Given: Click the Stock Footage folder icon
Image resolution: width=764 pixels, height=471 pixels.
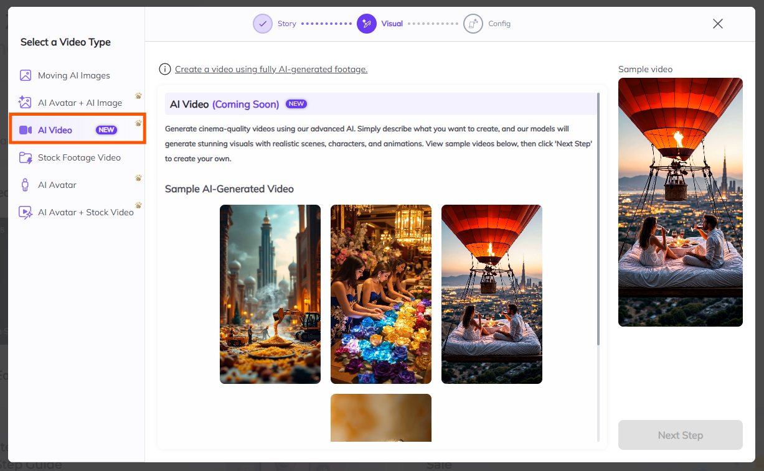Looking at the screenshot, I should [x=26, y=157].
